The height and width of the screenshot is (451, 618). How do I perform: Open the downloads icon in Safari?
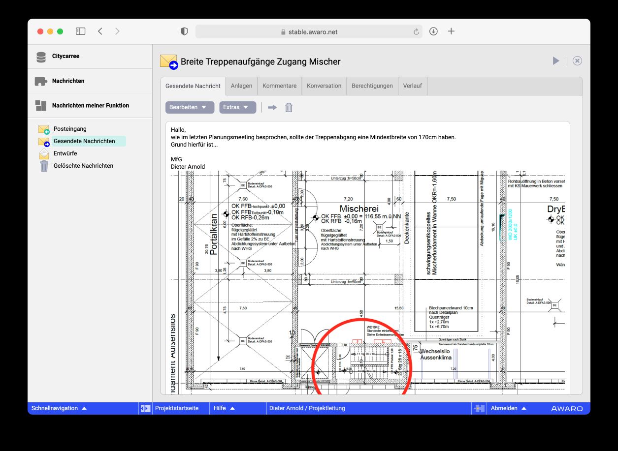pos(433,31)
